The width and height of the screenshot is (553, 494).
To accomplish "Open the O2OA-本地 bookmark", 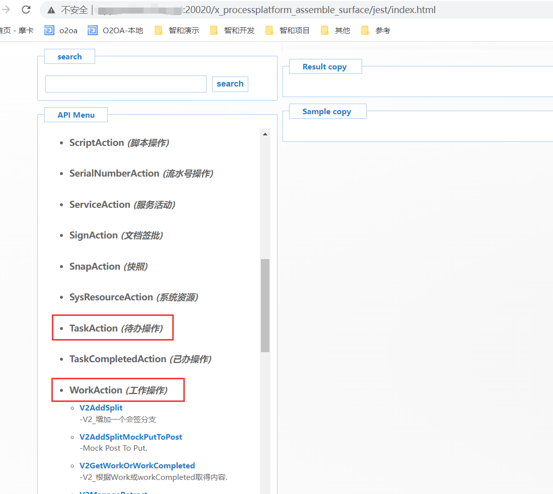I will click(116, 31).
